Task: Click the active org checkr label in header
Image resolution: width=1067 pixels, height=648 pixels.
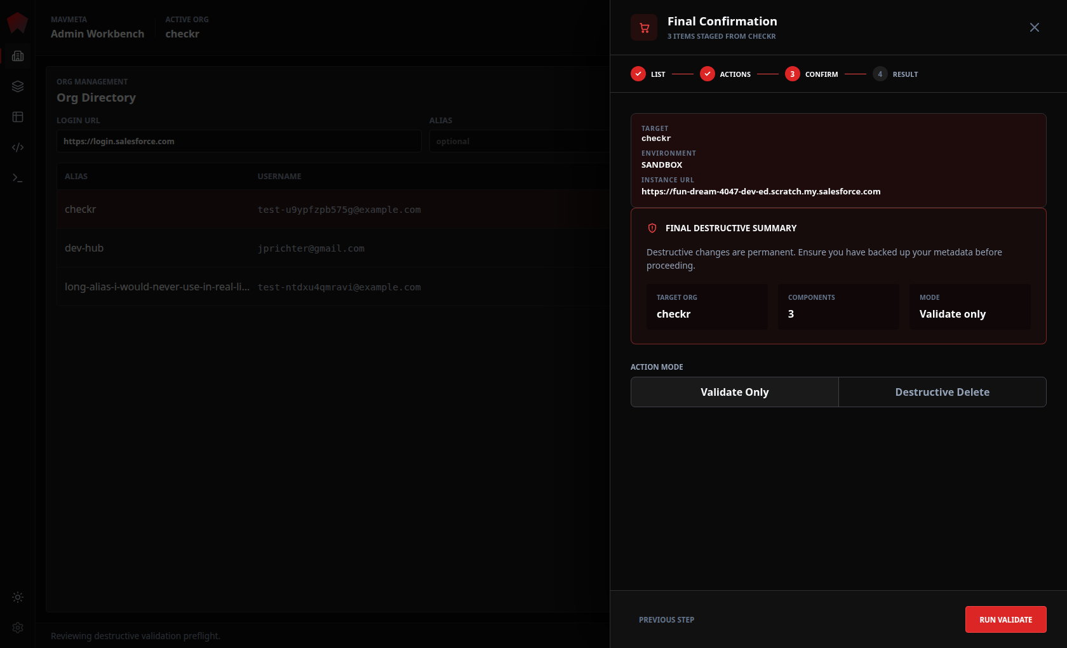Action: pos(182,34)
